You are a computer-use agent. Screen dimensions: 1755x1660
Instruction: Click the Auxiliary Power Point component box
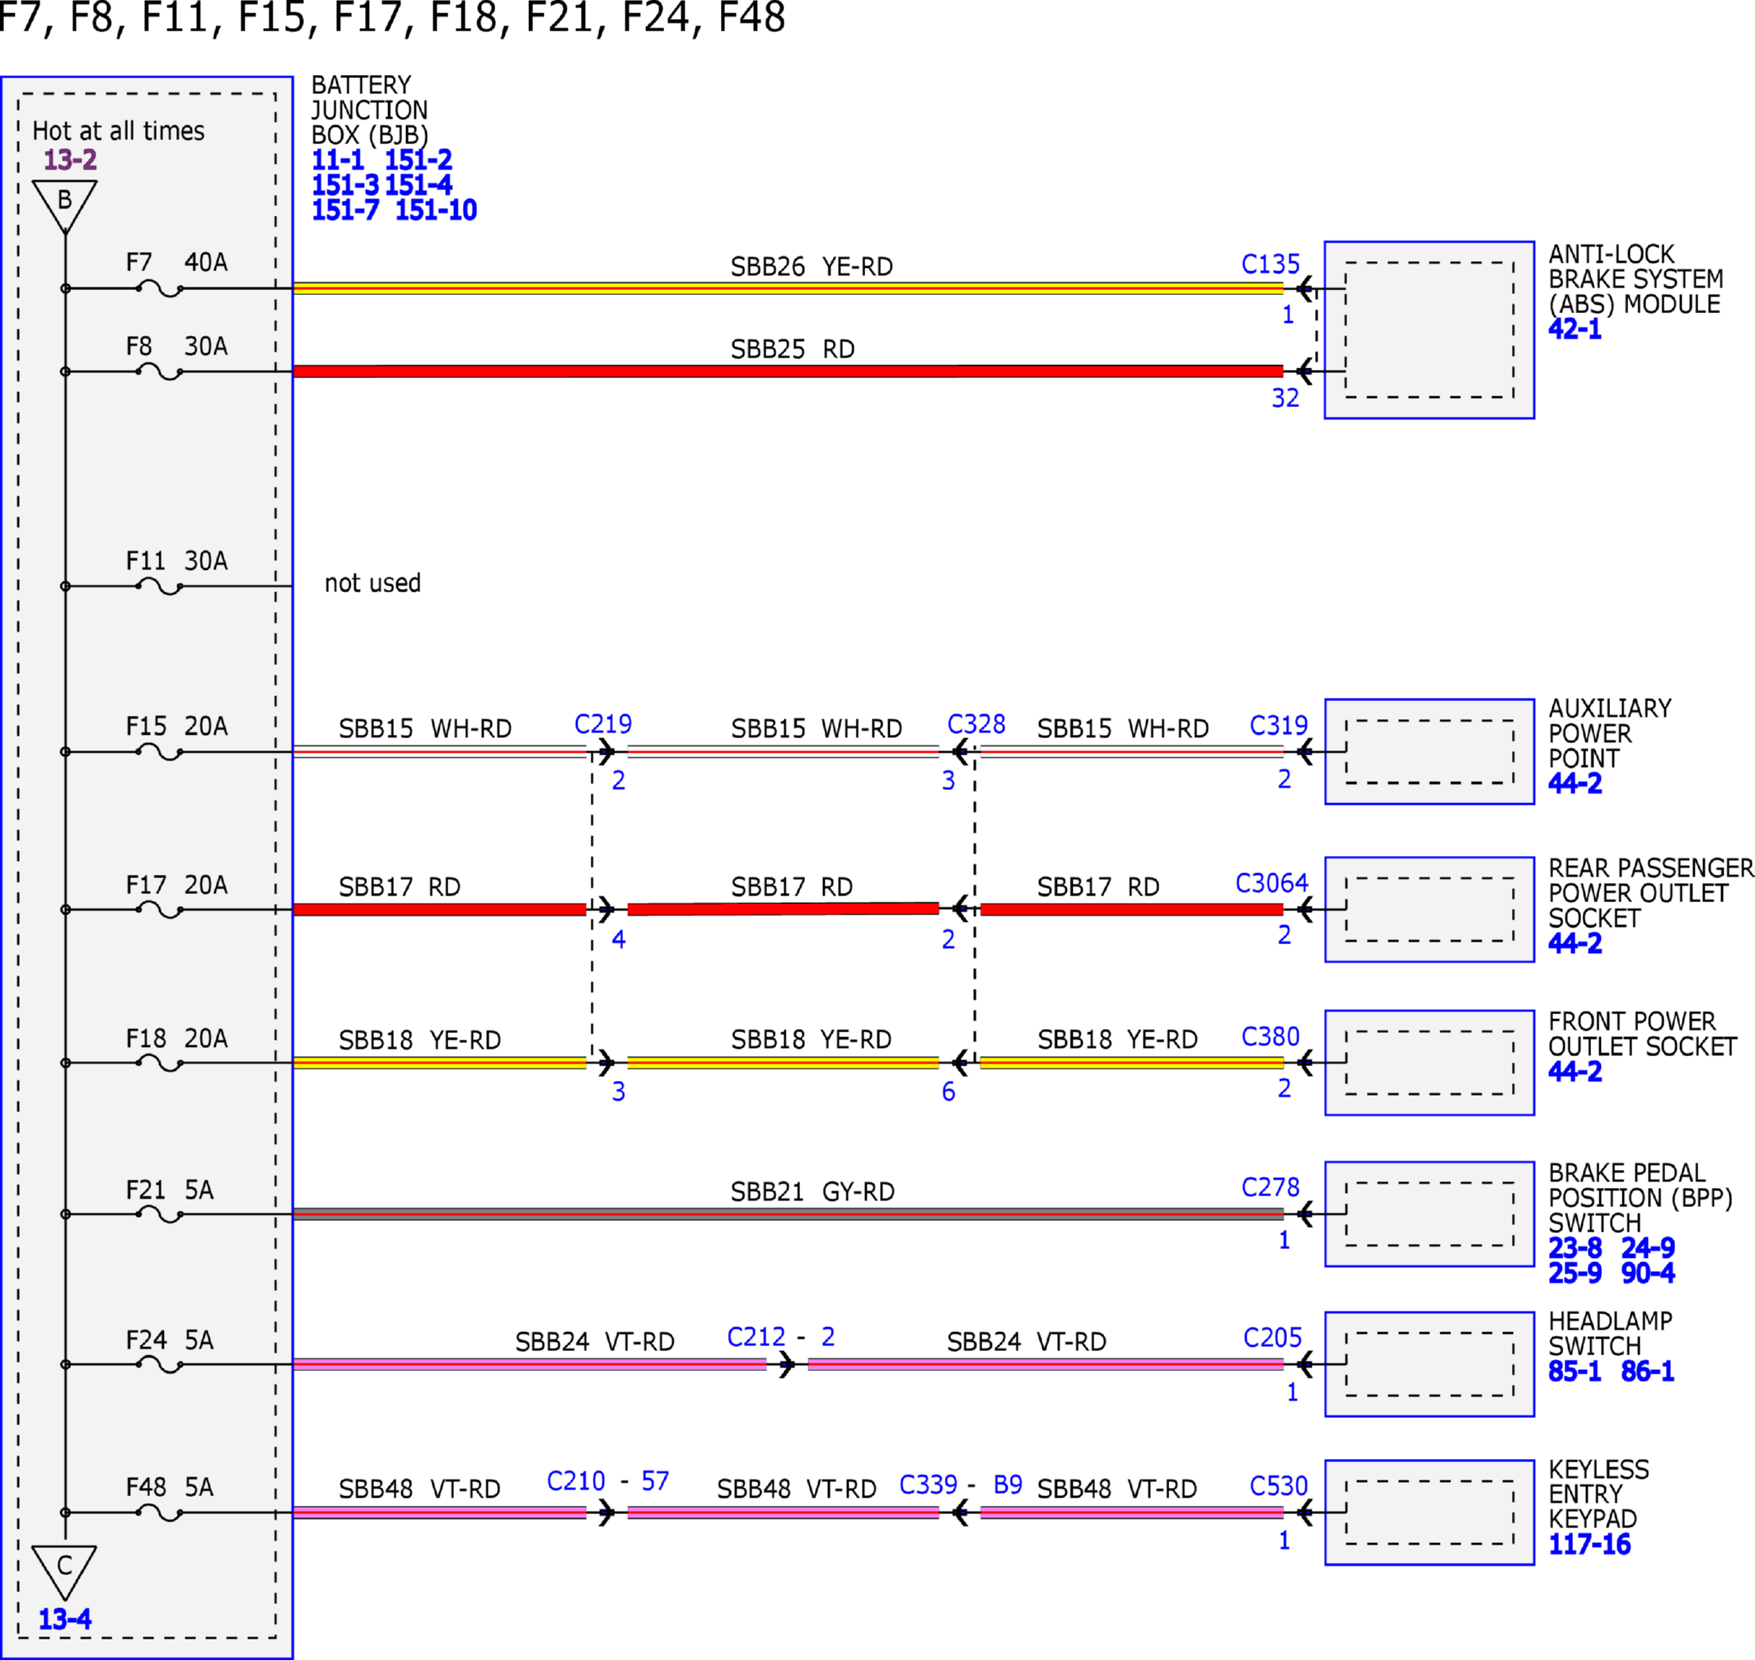(1430, 751)
